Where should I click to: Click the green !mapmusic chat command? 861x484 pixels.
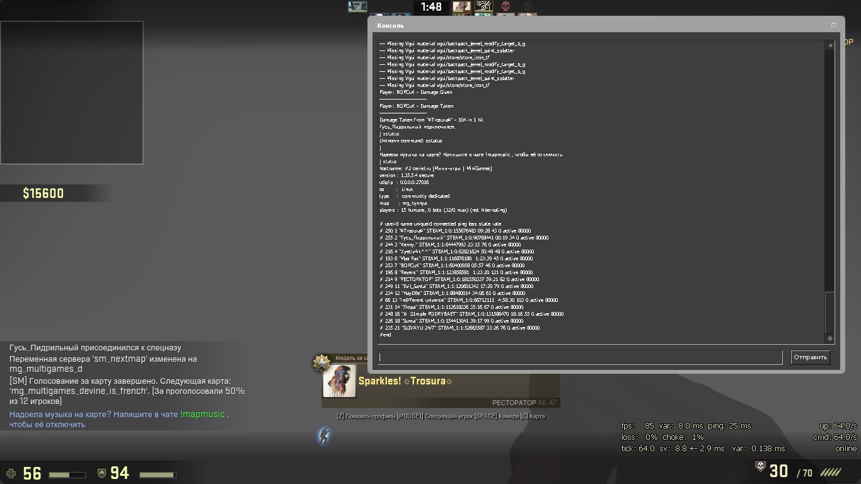point(202,414)
